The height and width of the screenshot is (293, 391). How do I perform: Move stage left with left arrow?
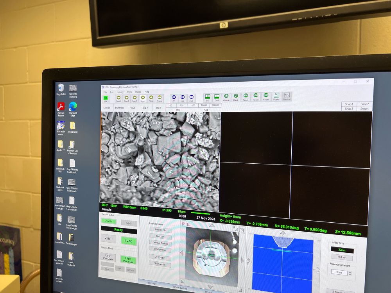(x=182, y=253)
